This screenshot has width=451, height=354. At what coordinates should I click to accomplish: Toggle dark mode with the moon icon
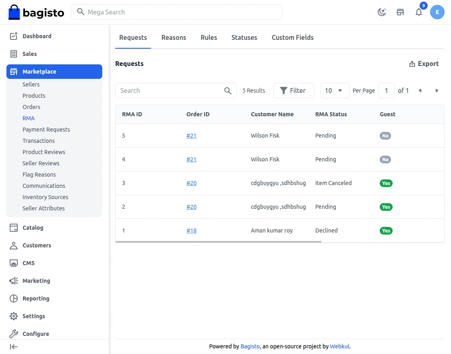pos(381,12)
